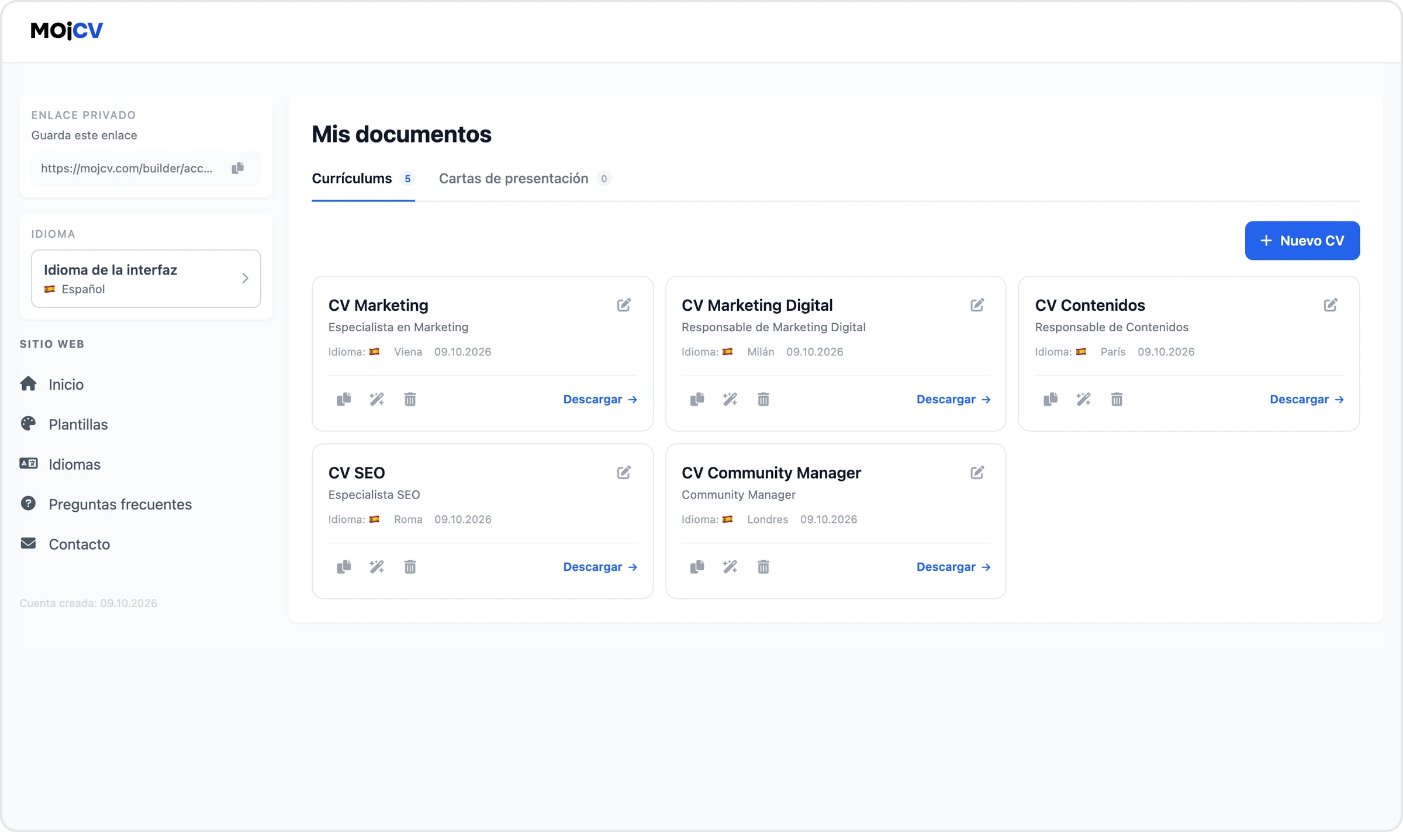
Task: Click the edit icon on CV Contenidos
Action: point(1331,305)
